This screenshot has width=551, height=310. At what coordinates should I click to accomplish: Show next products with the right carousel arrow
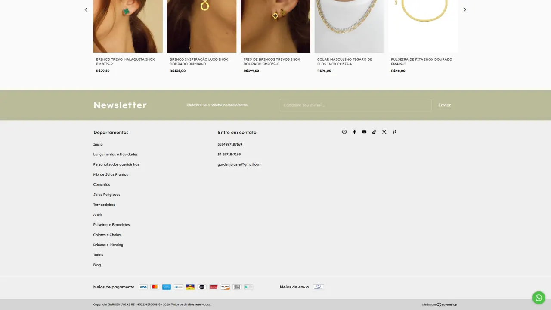coord(464,9)
